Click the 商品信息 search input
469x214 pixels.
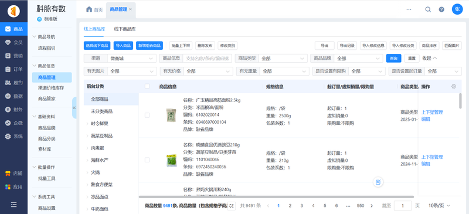coord(208,59)
